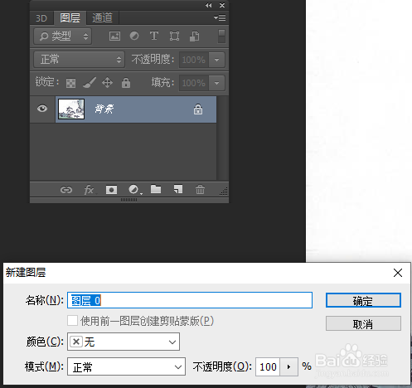Filter layers by smart object icon
Screen dimensions: 412x388
pyautogui.click(x=194, y=36)
